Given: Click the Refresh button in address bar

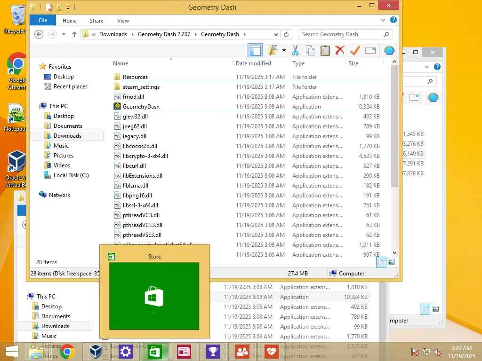Looking at the screenshot, I should [x=286, y=34].
